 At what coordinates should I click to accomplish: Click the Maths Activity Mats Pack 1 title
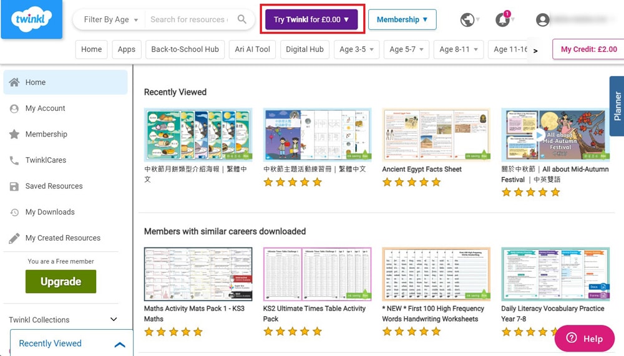(x=194, y=314)
